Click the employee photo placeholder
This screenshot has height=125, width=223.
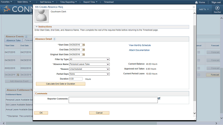tap(41, 16)
